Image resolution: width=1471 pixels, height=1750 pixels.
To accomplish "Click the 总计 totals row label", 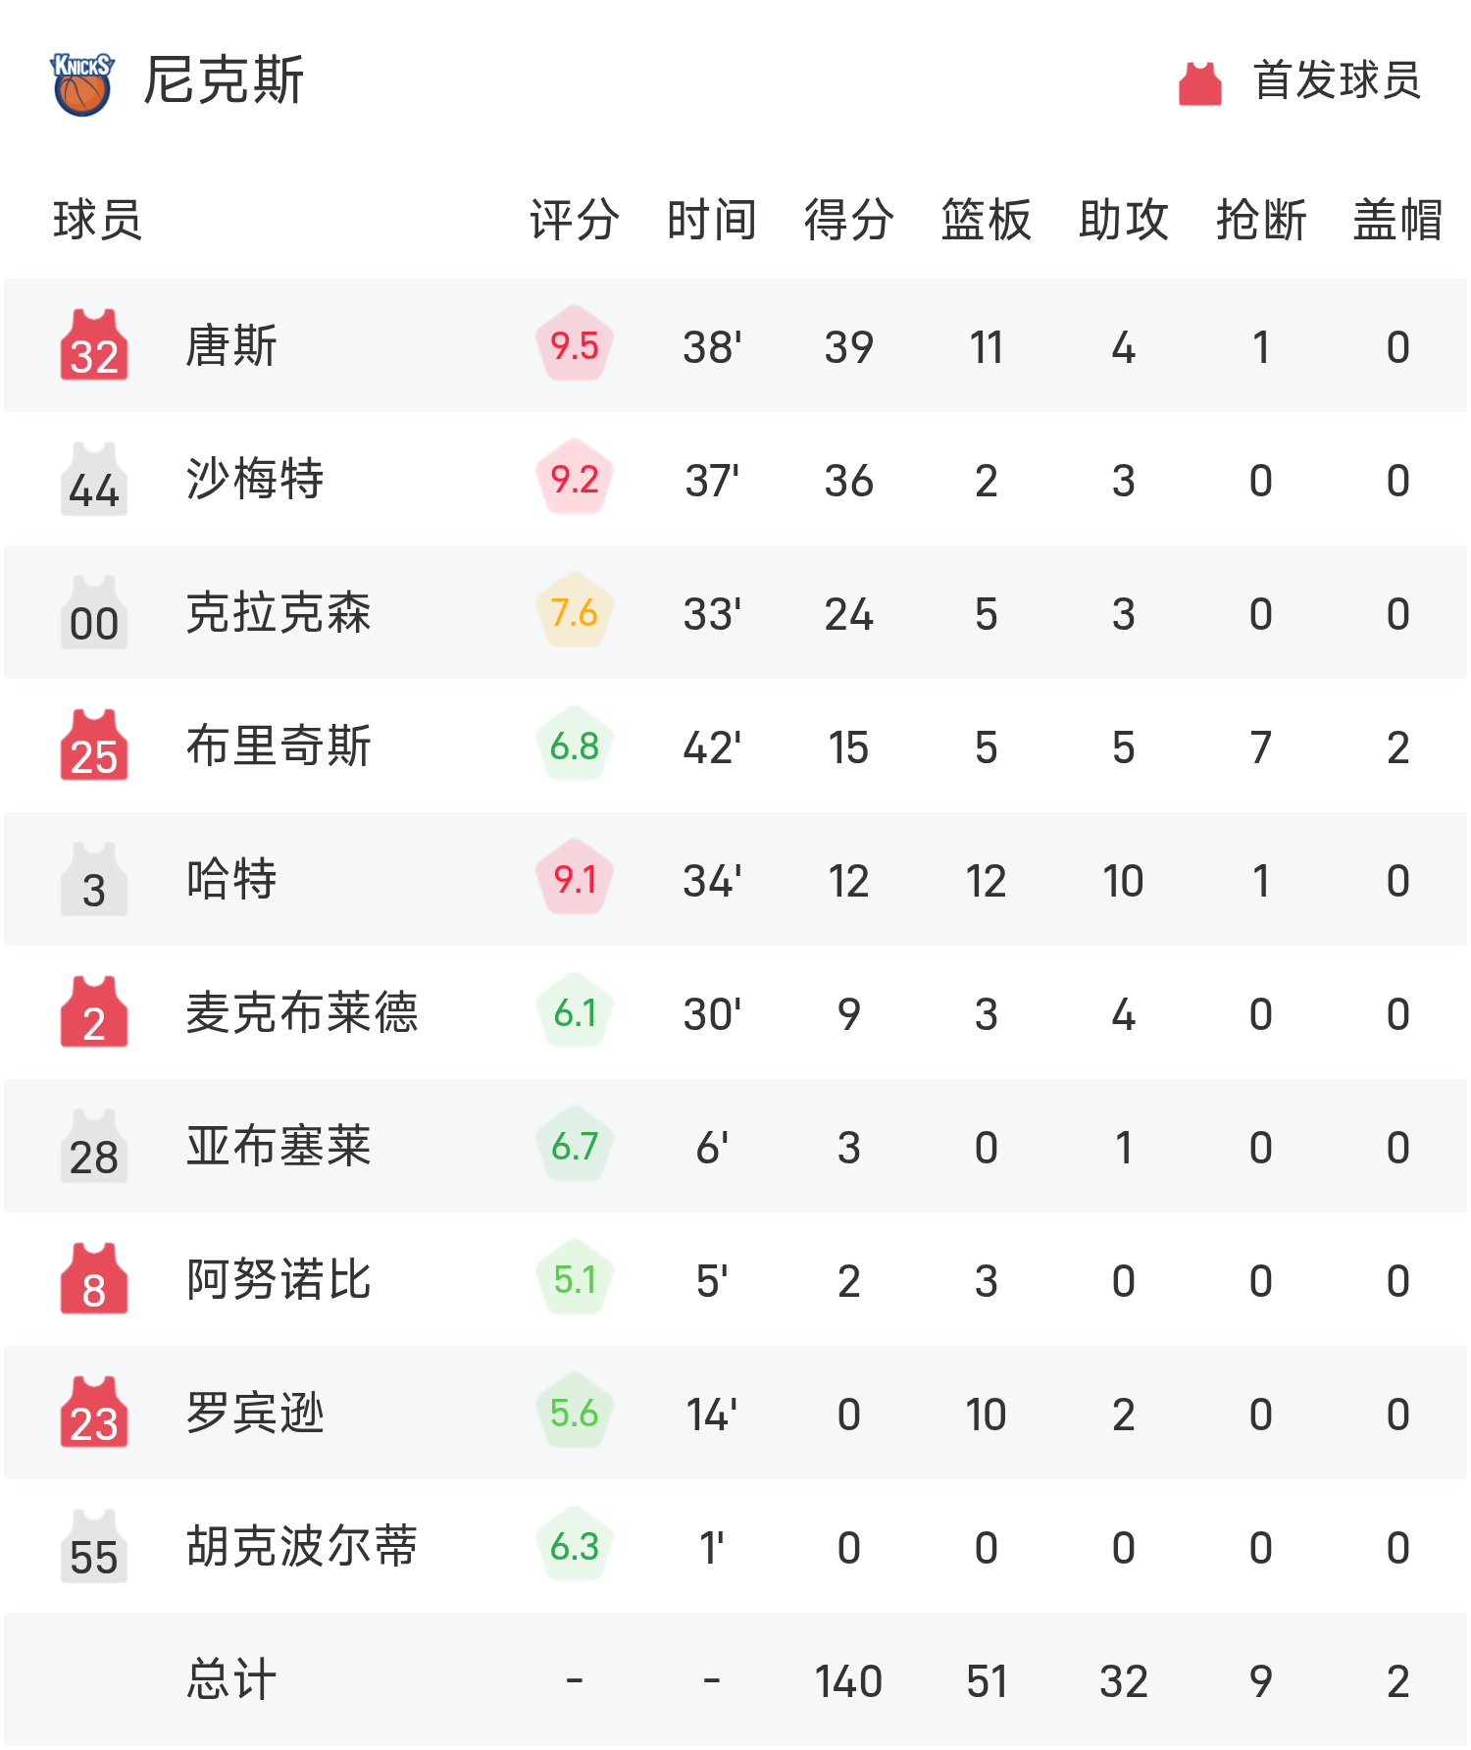I will pyautogui.click(x=231, y=1679).
